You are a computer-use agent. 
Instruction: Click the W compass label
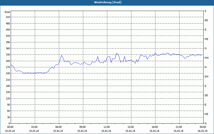click(x=206, y=67)
